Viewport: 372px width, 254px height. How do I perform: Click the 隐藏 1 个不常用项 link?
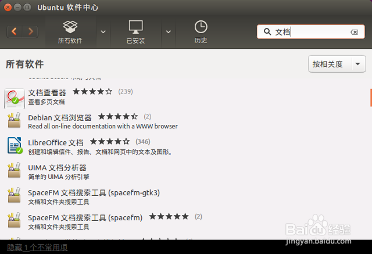[x=37, y=248]
